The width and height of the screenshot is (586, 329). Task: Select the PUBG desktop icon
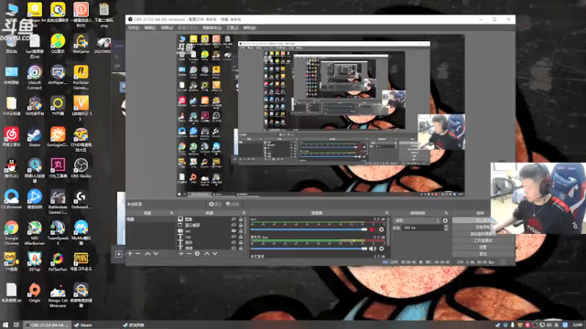pos(81,261)
